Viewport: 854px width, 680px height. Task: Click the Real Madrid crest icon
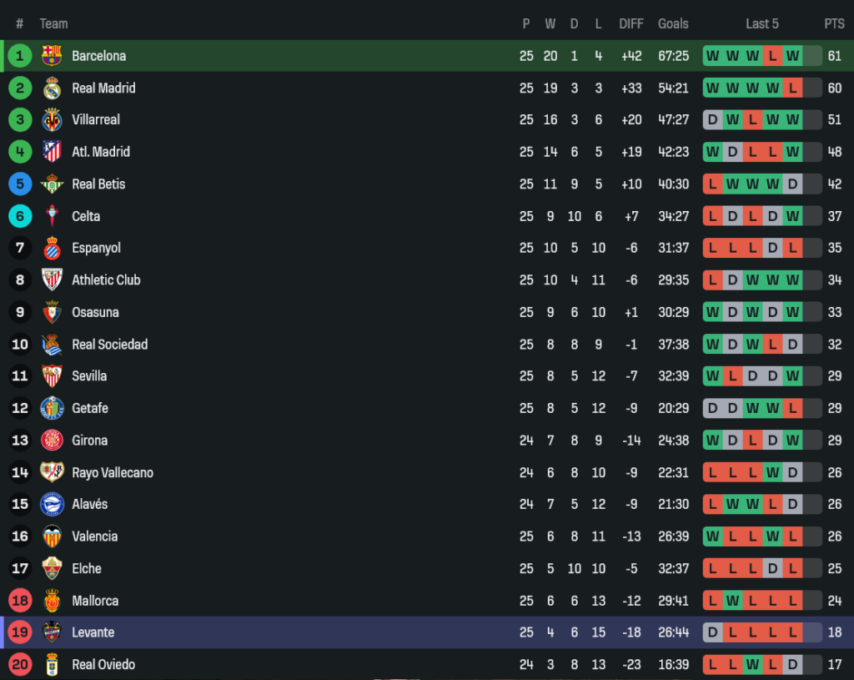tap(52, 88)
